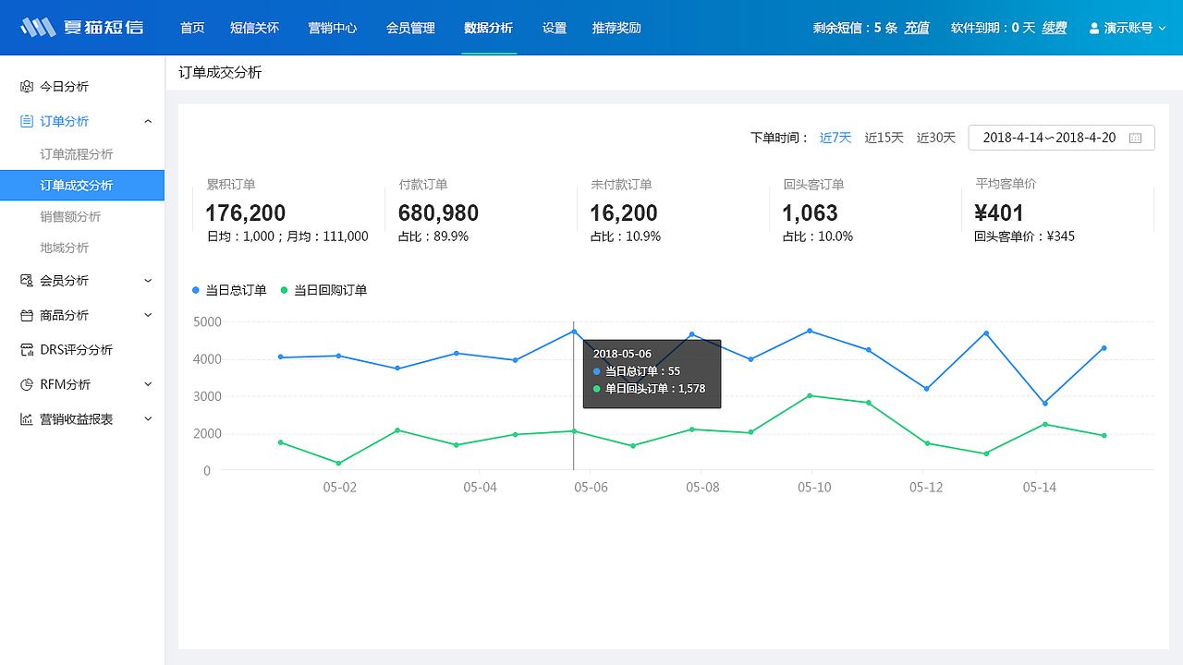
Task: Click the 夏猫短信 logo
Action: point(81,27)
